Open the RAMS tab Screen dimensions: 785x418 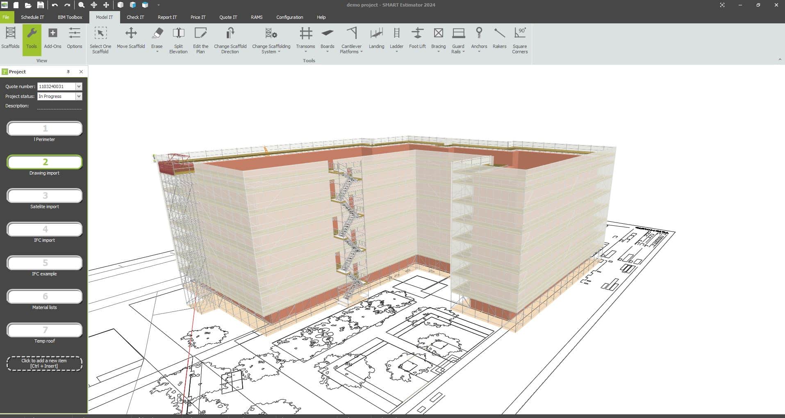coord(257,17)
